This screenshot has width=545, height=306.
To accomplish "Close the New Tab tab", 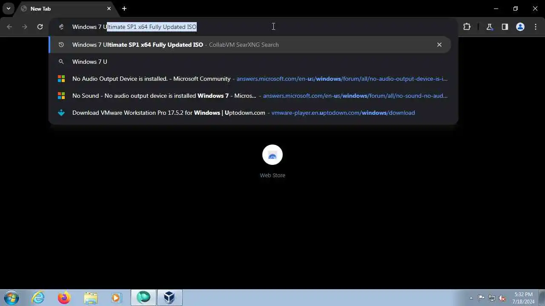I will coord(109,8).
